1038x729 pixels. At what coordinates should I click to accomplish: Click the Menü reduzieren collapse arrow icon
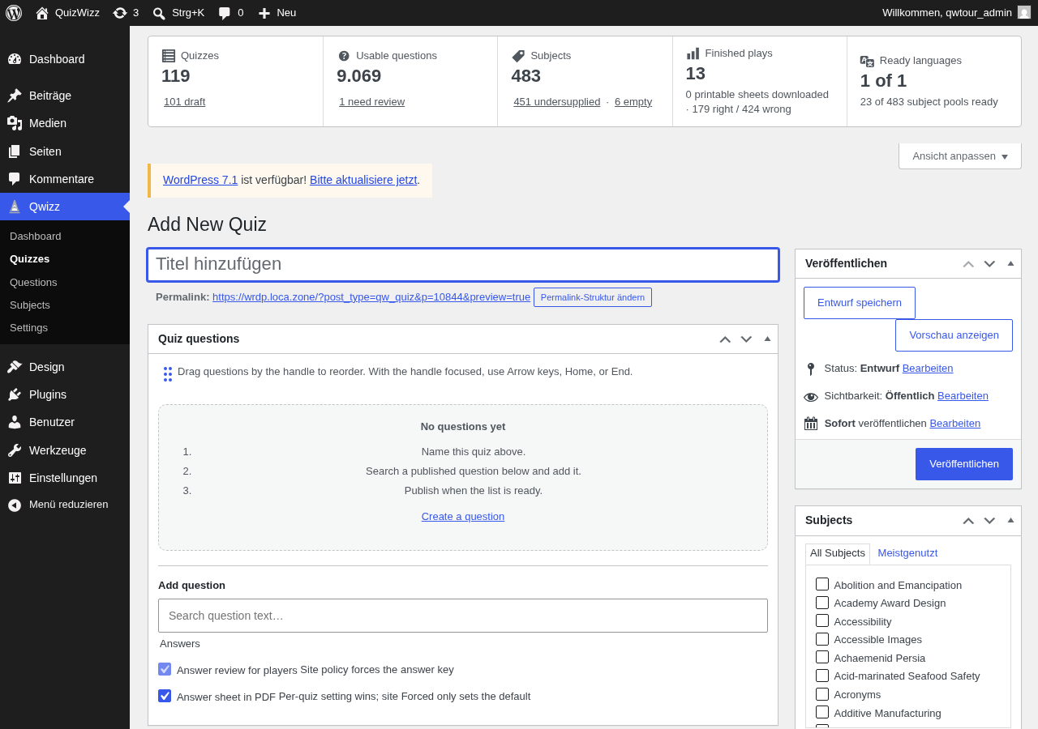point(15,505)
